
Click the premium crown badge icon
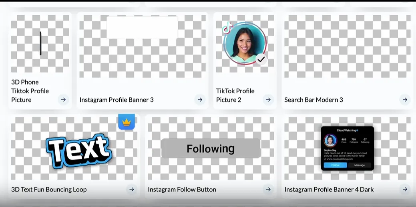(127, 122)
